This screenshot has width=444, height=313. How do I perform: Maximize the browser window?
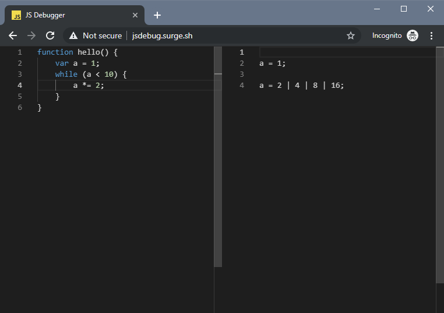click(x=404, y=9)
